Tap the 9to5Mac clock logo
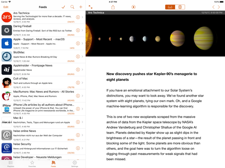Screen dimensions: 225x168 (7, 56)
